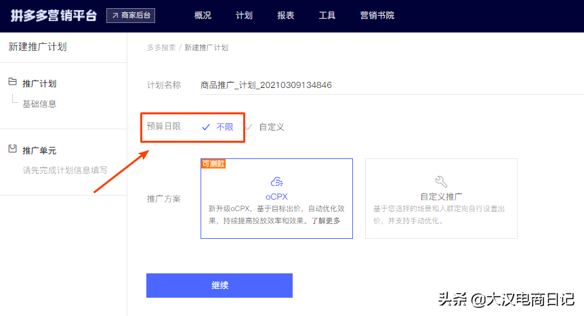The width and height of the screenshot is (584, 316).
Task: Click the 新建推广计划 sidebar heading
Action: tap(38, 47)
